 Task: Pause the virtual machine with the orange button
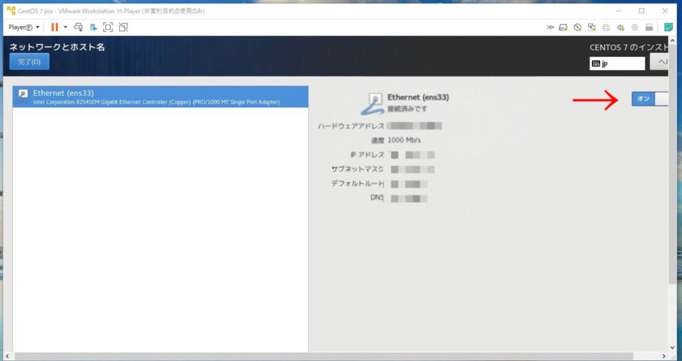pos(55,27)
